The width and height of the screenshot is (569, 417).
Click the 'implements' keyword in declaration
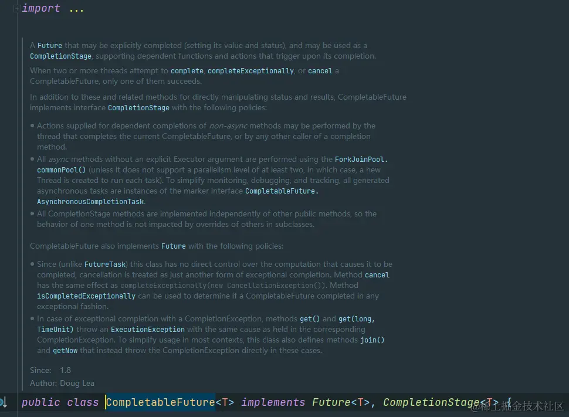coord(273,402)
